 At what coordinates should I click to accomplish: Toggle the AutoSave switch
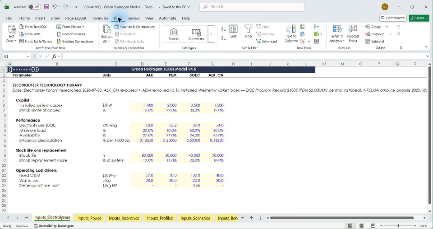tap(34, 7)
